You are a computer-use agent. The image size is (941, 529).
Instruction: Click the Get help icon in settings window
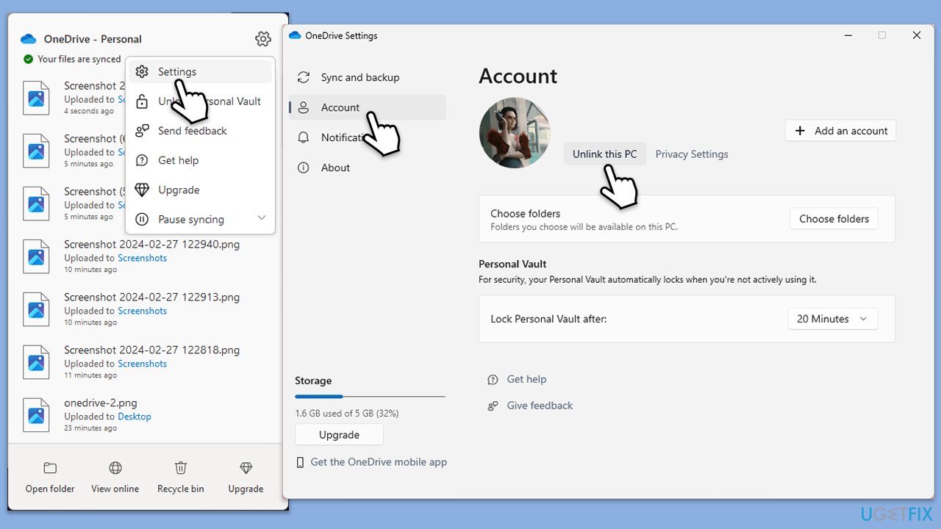point(493,380)
